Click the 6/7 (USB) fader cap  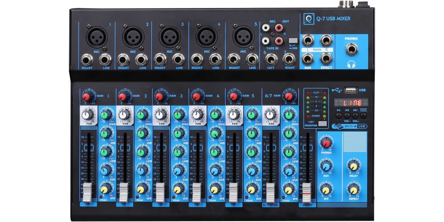[270, 193]
